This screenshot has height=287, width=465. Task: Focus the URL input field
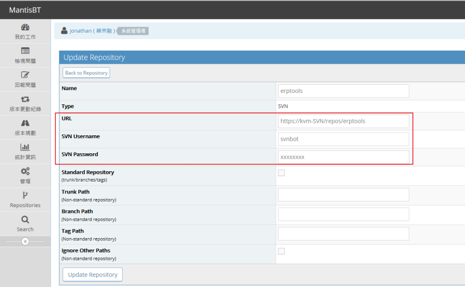(x=343, y=121)
